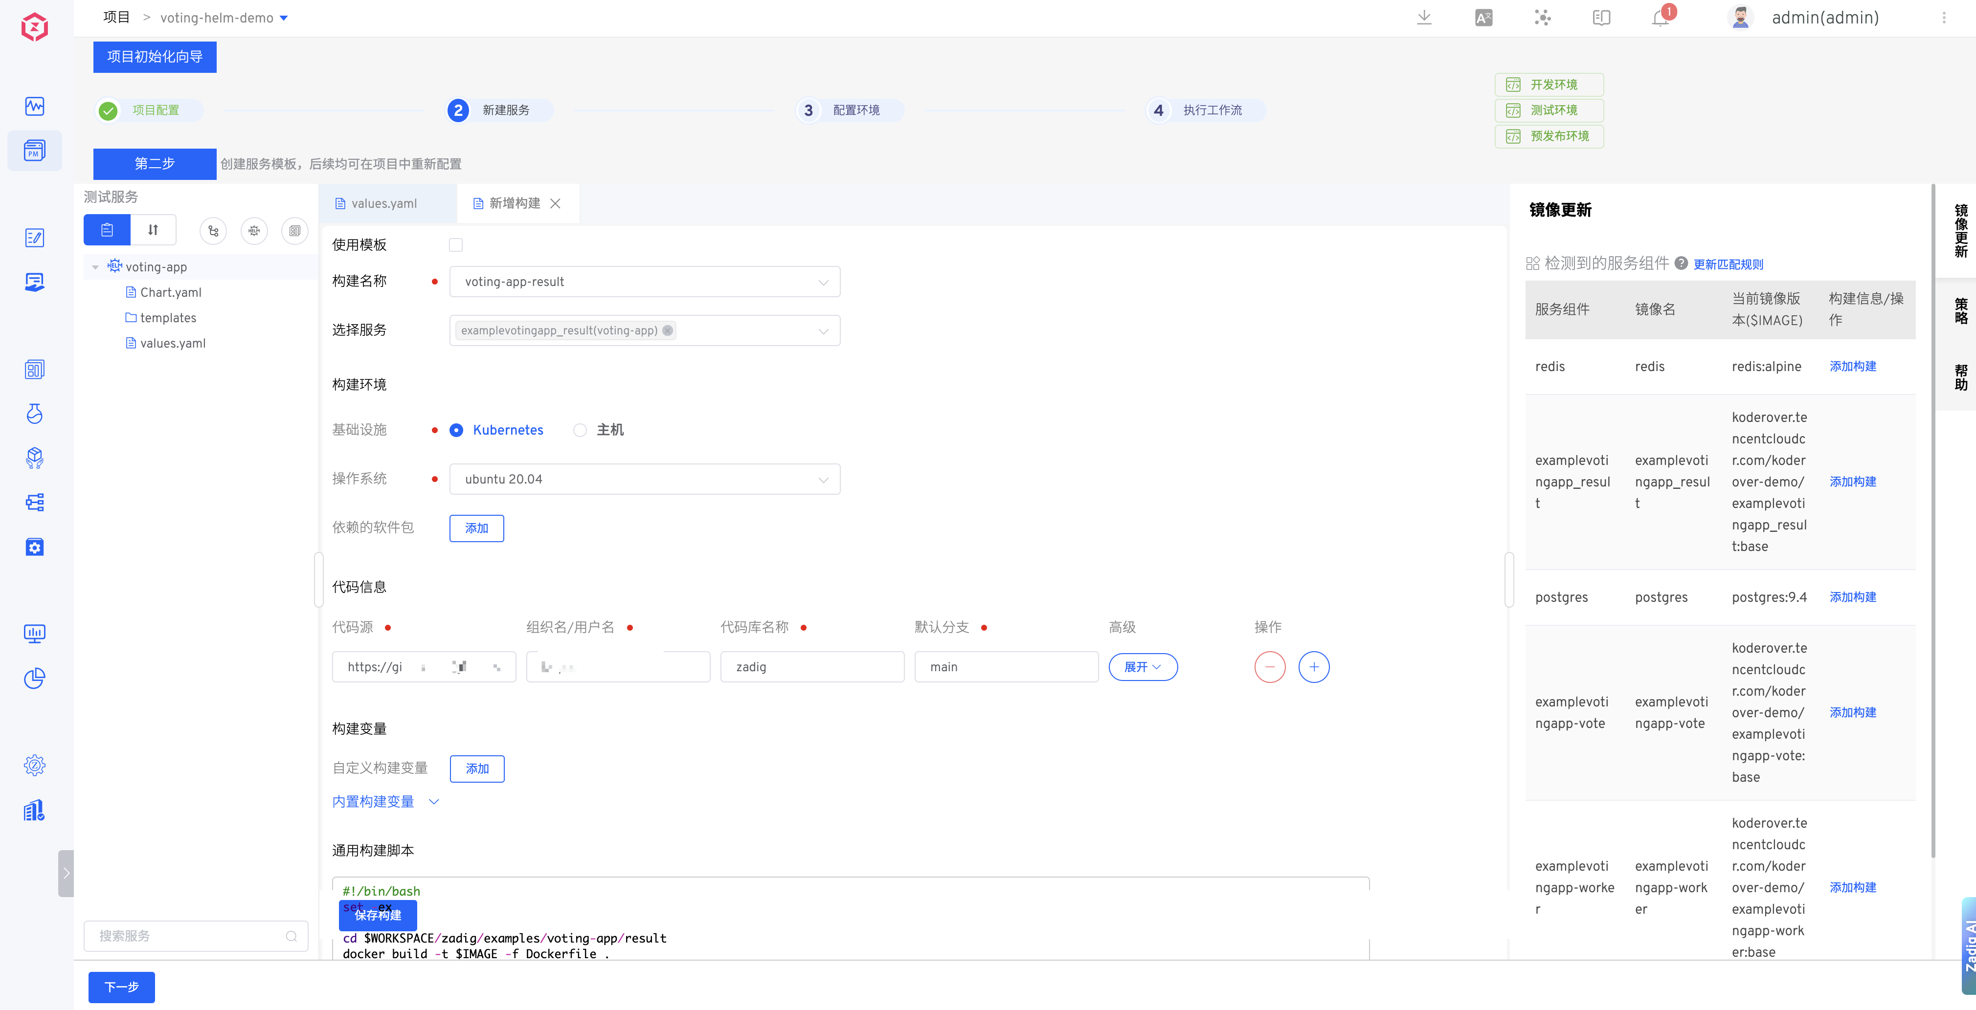This screenshot has width=1976, height=1010.
Task: Click the 搜索服务 search input
Action: tap(196, 936)
